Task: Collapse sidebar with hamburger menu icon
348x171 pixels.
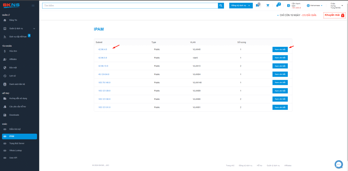Action: pyautogui.click(x=33, y=6)
